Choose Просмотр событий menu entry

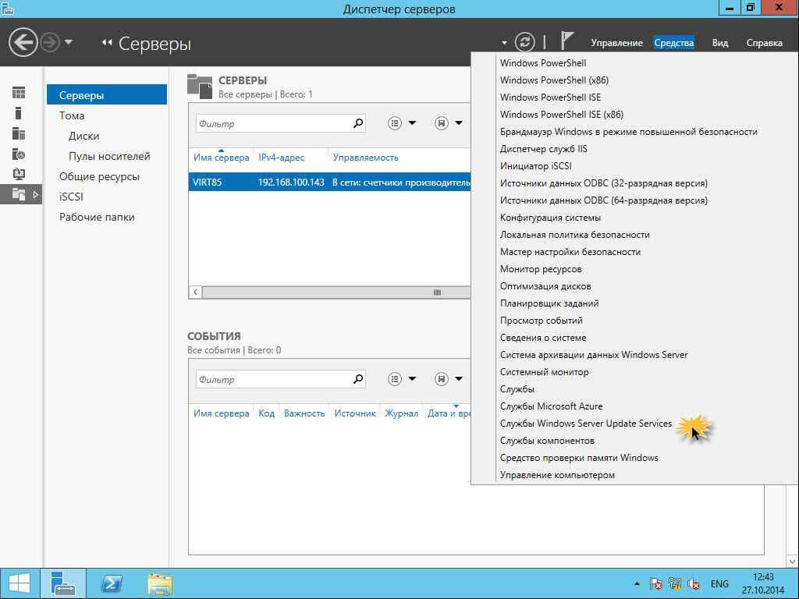click(x=542, y=321)
